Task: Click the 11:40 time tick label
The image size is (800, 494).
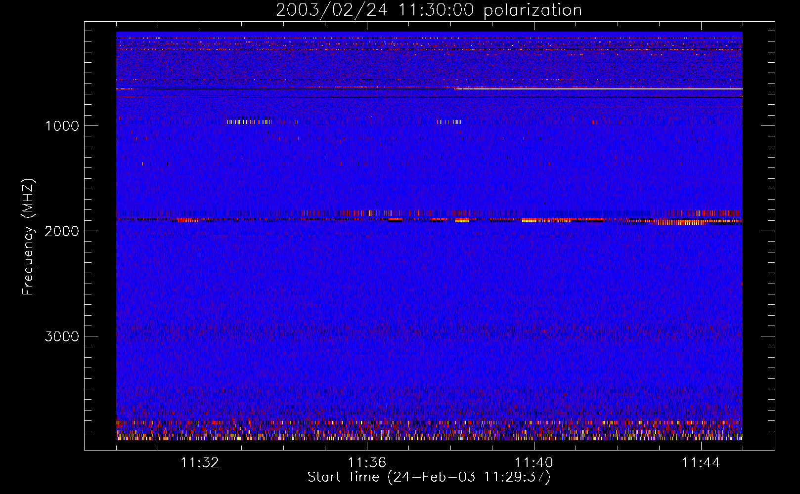Action: [x=534, y=462]
